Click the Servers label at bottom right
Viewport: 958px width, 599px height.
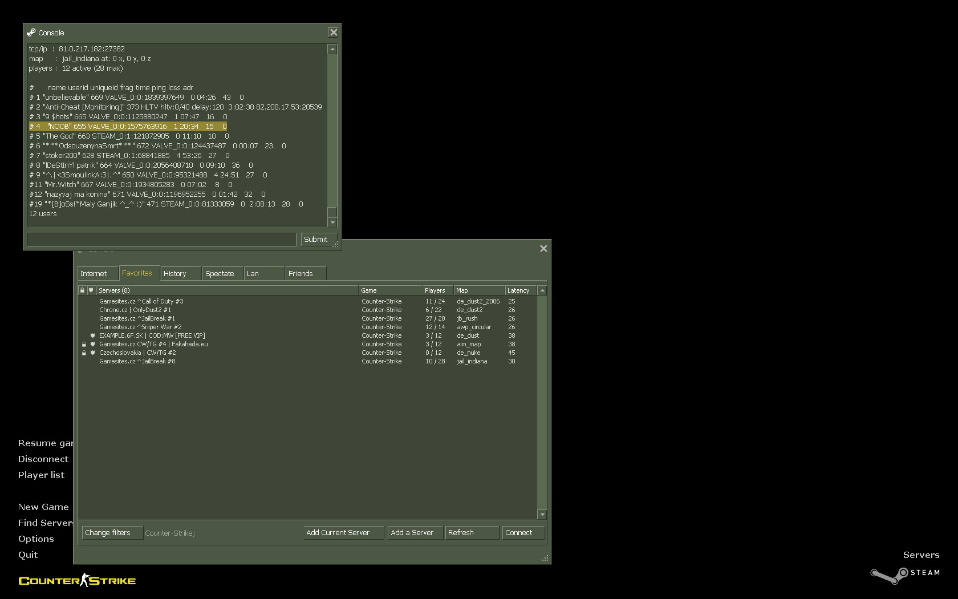point(921,555)
